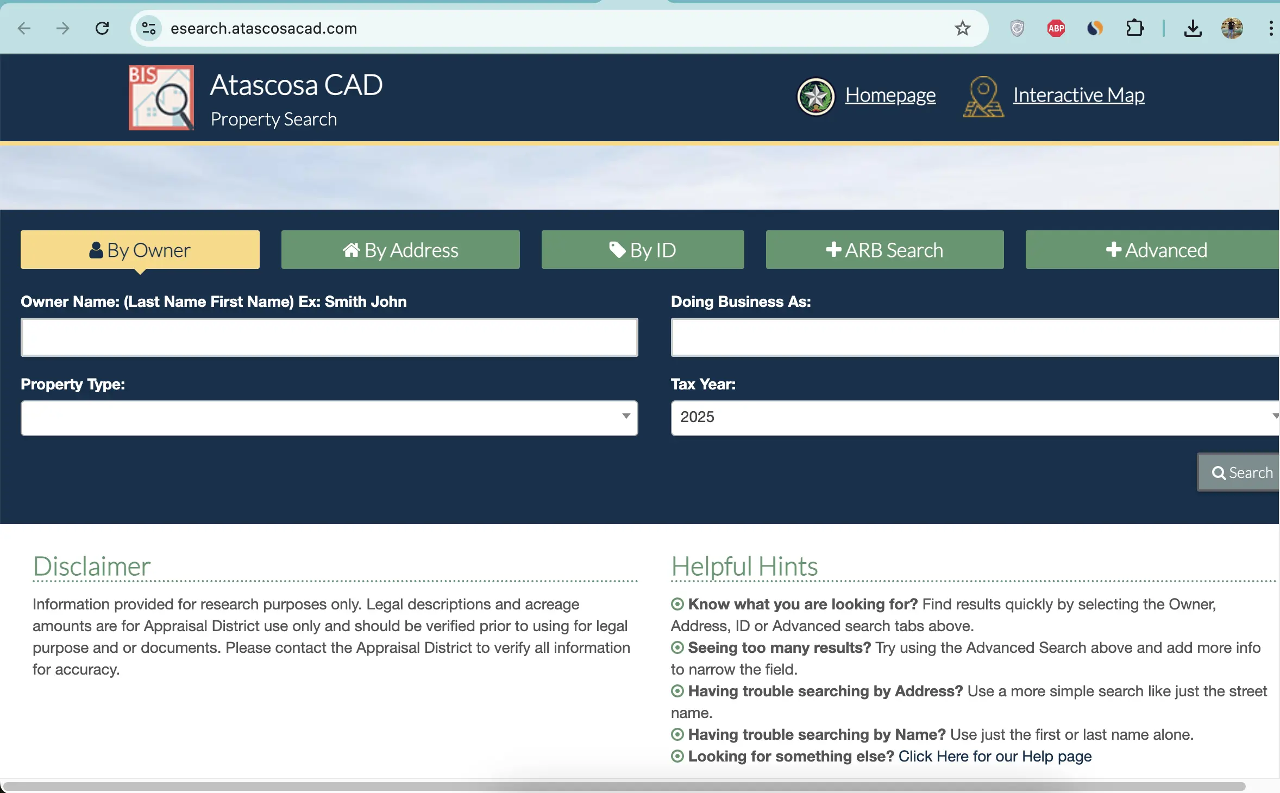
Task: Switch to the By ID tab
Action: 643,250
